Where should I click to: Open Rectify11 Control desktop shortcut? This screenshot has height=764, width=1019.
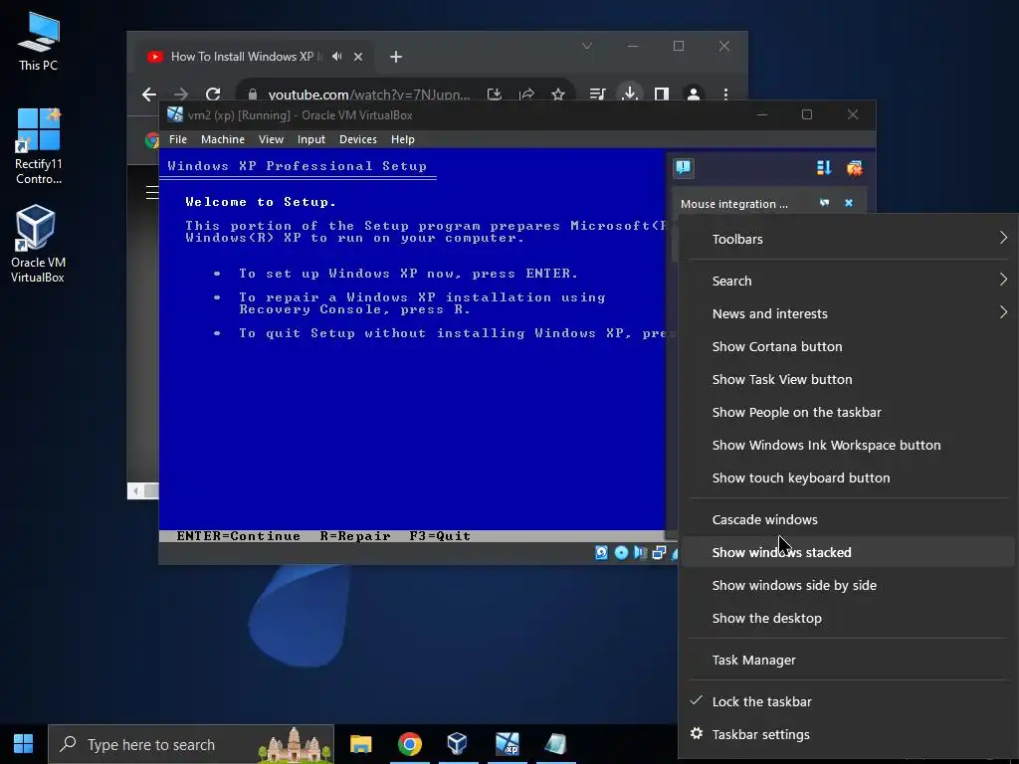point(39,147)
